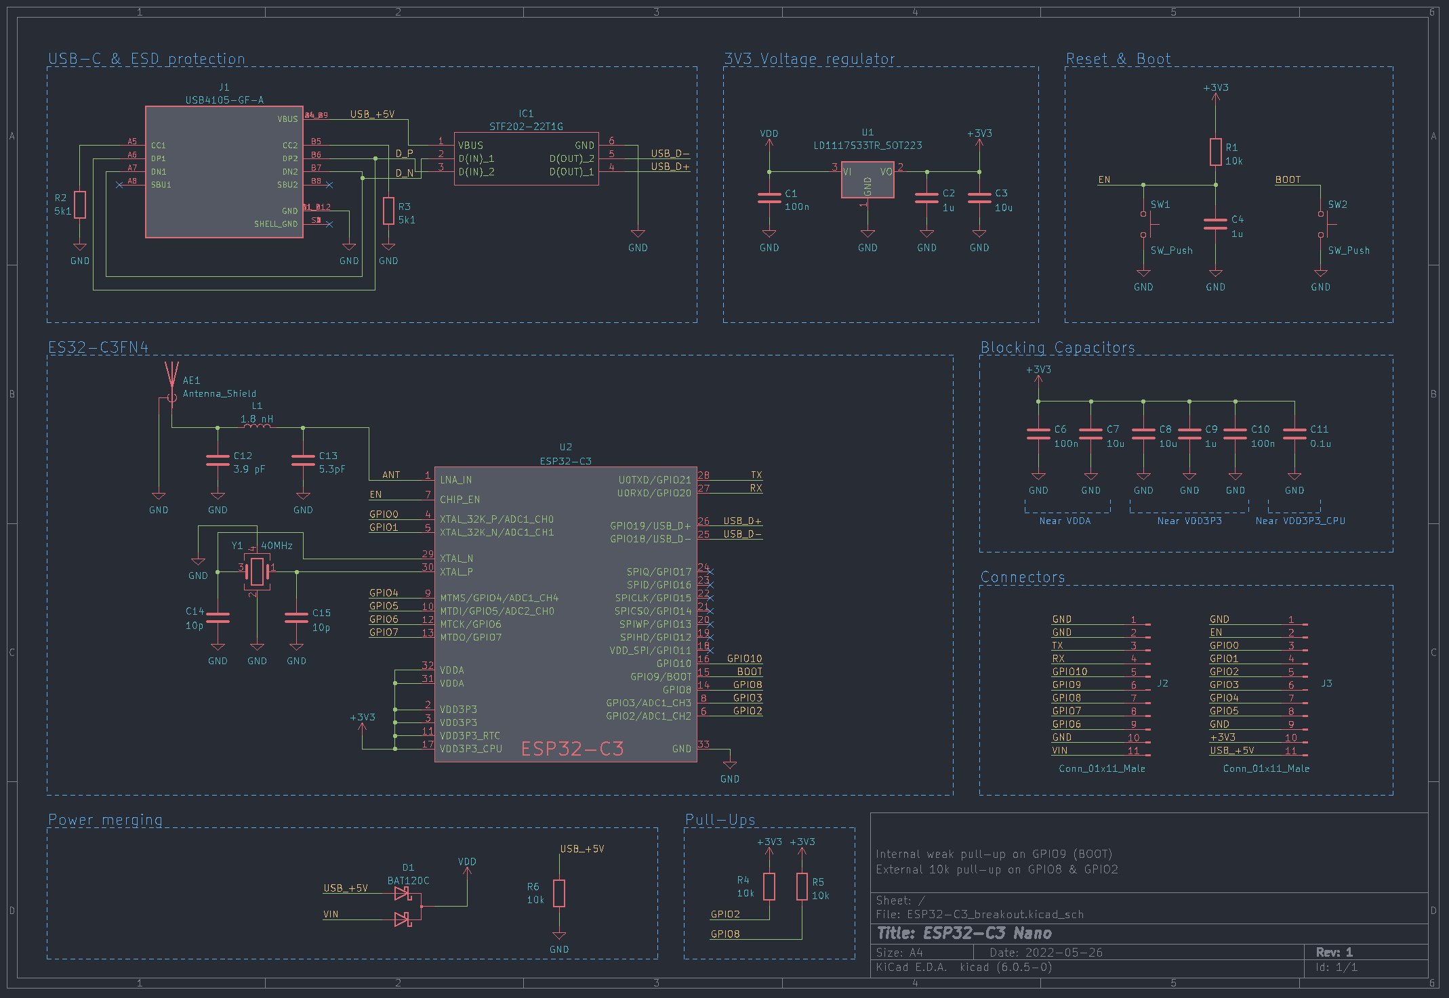Click the file name 'ESP32-C3_breakout.kicad_sch'
Screen dimensions: 1449x998
pyautogui.click(x=995, y=915)
